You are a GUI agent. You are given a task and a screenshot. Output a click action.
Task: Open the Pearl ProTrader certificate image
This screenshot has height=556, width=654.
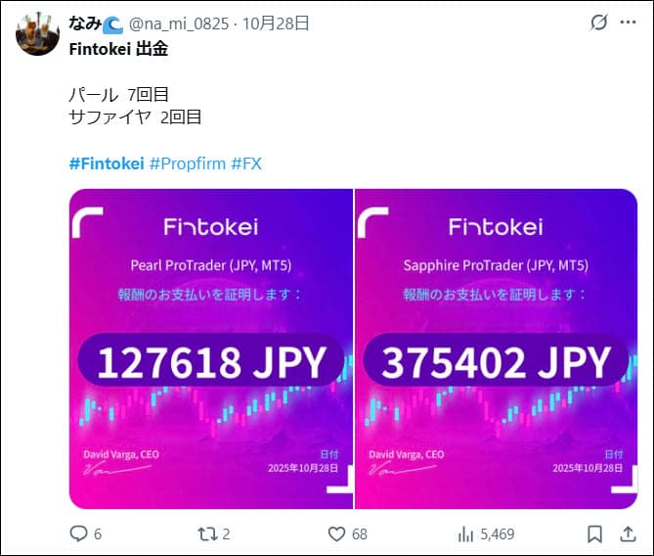(x=210, y=348)
